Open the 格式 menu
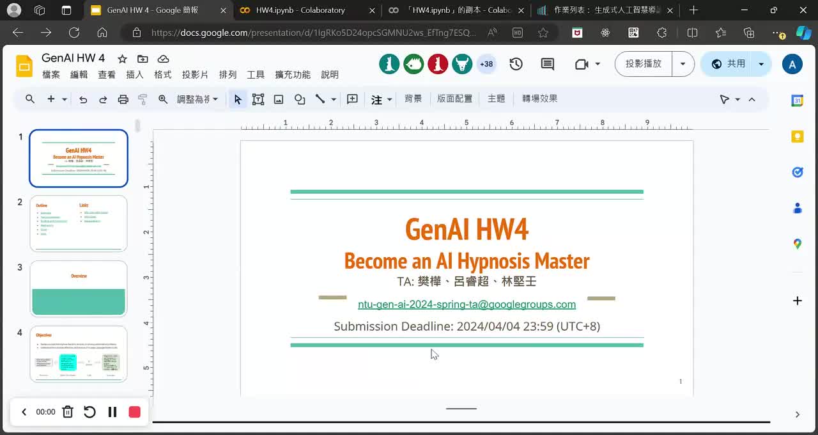818x435 pixels. tap(163, 75)
